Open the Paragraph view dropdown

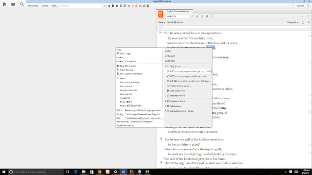[x=292, y=22]
